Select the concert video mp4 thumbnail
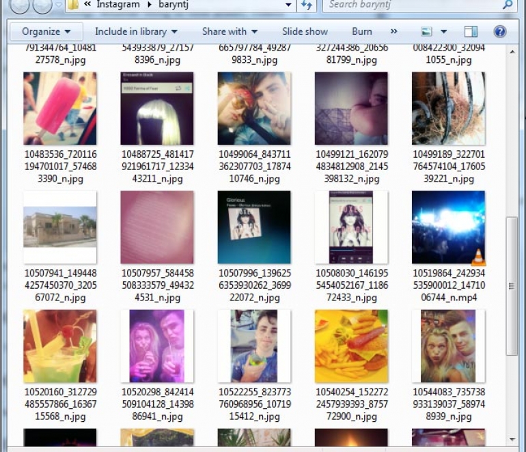This screenshot has width=526, height=452. tap(449, 227)
